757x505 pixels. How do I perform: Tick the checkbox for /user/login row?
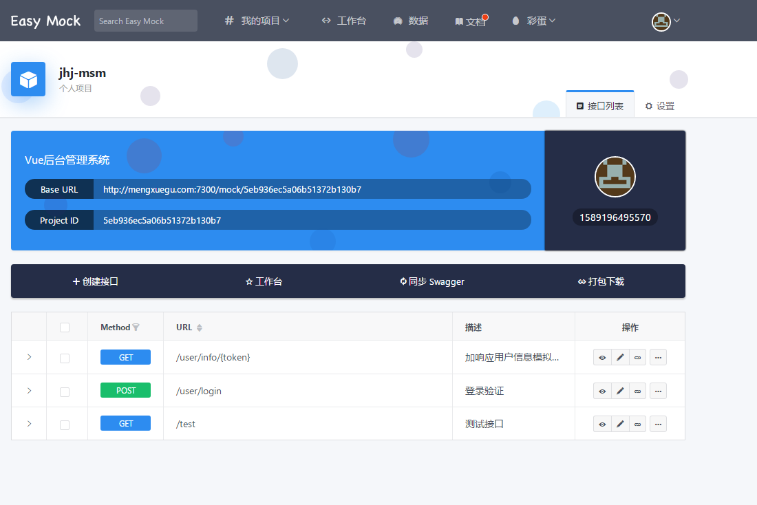coord(65,392)
